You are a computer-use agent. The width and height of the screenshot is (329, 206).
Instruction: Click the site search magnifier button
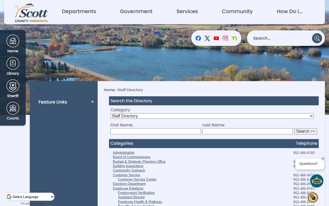pos(317,38)
